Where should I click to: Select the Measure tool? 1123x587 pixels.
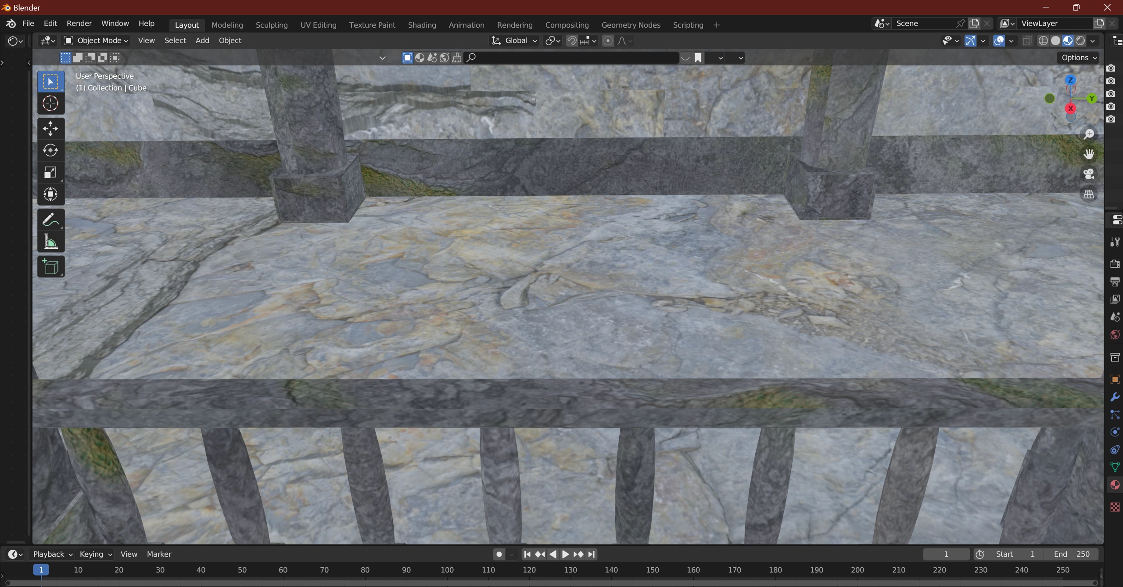(50, 242)
